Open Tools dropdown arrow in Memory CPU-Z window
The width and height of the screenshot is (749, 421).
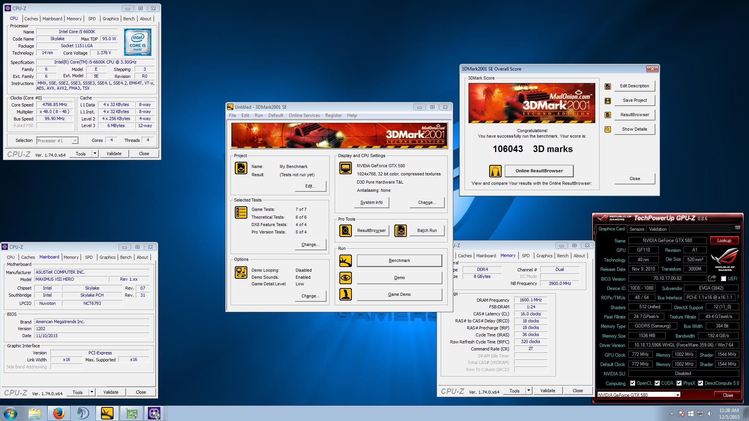click(529, 391)
